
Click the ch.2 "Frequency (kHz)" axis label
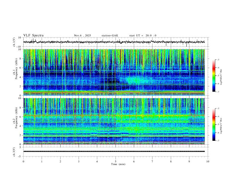[17, 118]
